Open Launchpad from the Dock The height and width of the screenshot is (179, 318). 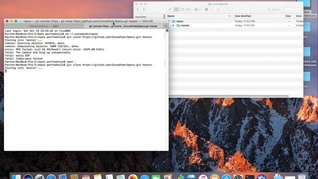(x=40, y=177)
